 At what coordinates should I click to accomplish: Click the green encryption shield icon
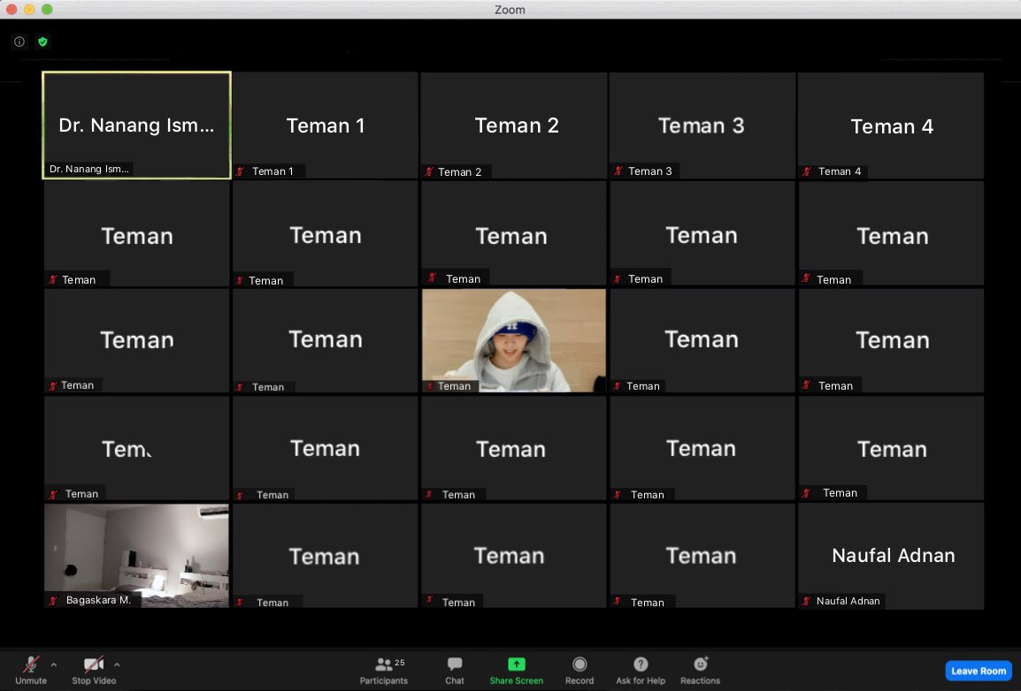click(43, 42)
